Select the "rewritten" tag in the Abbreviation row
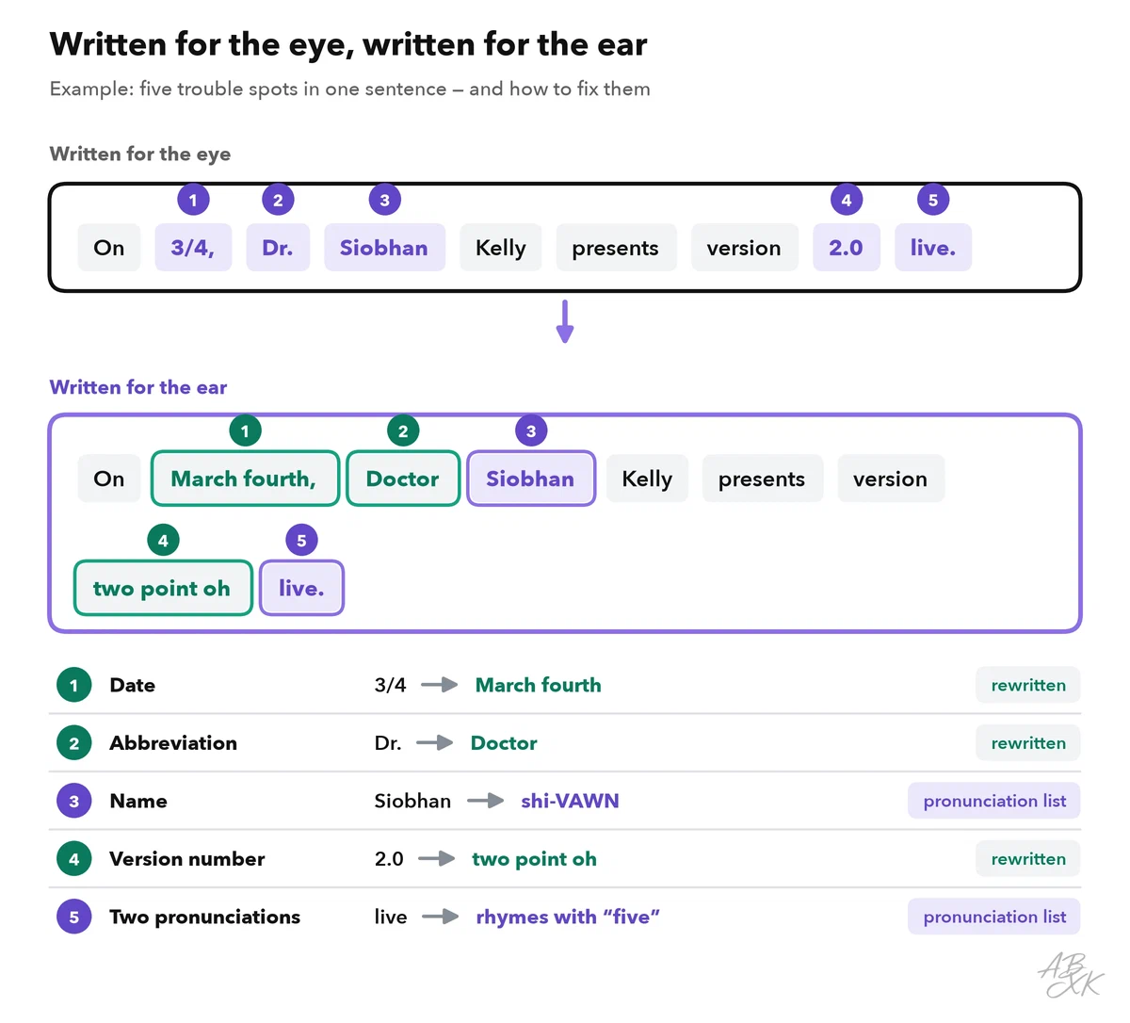 (x=1028, y=743)
